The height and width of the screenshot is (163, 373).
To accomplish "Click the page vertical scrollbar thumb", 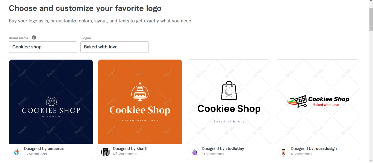I will click(371, 19).
